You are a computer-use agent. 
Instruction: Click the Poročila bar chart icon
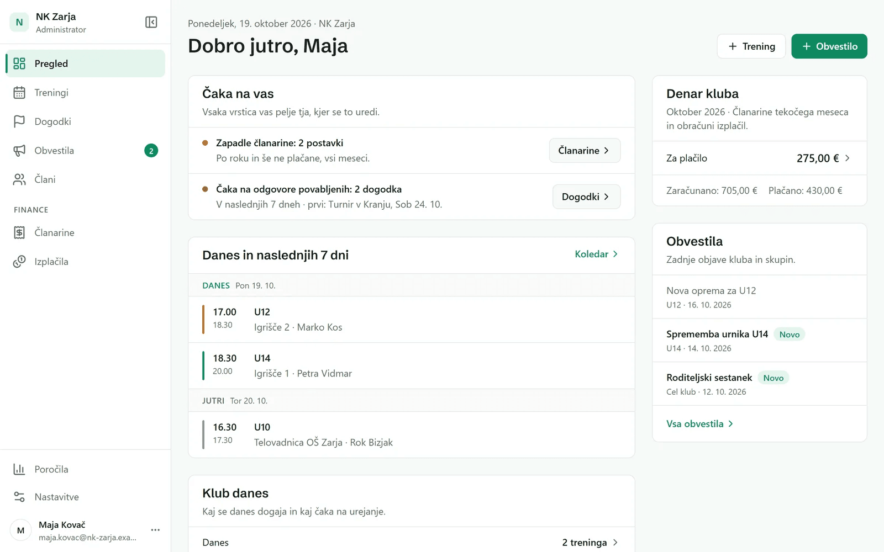point(19,469)
